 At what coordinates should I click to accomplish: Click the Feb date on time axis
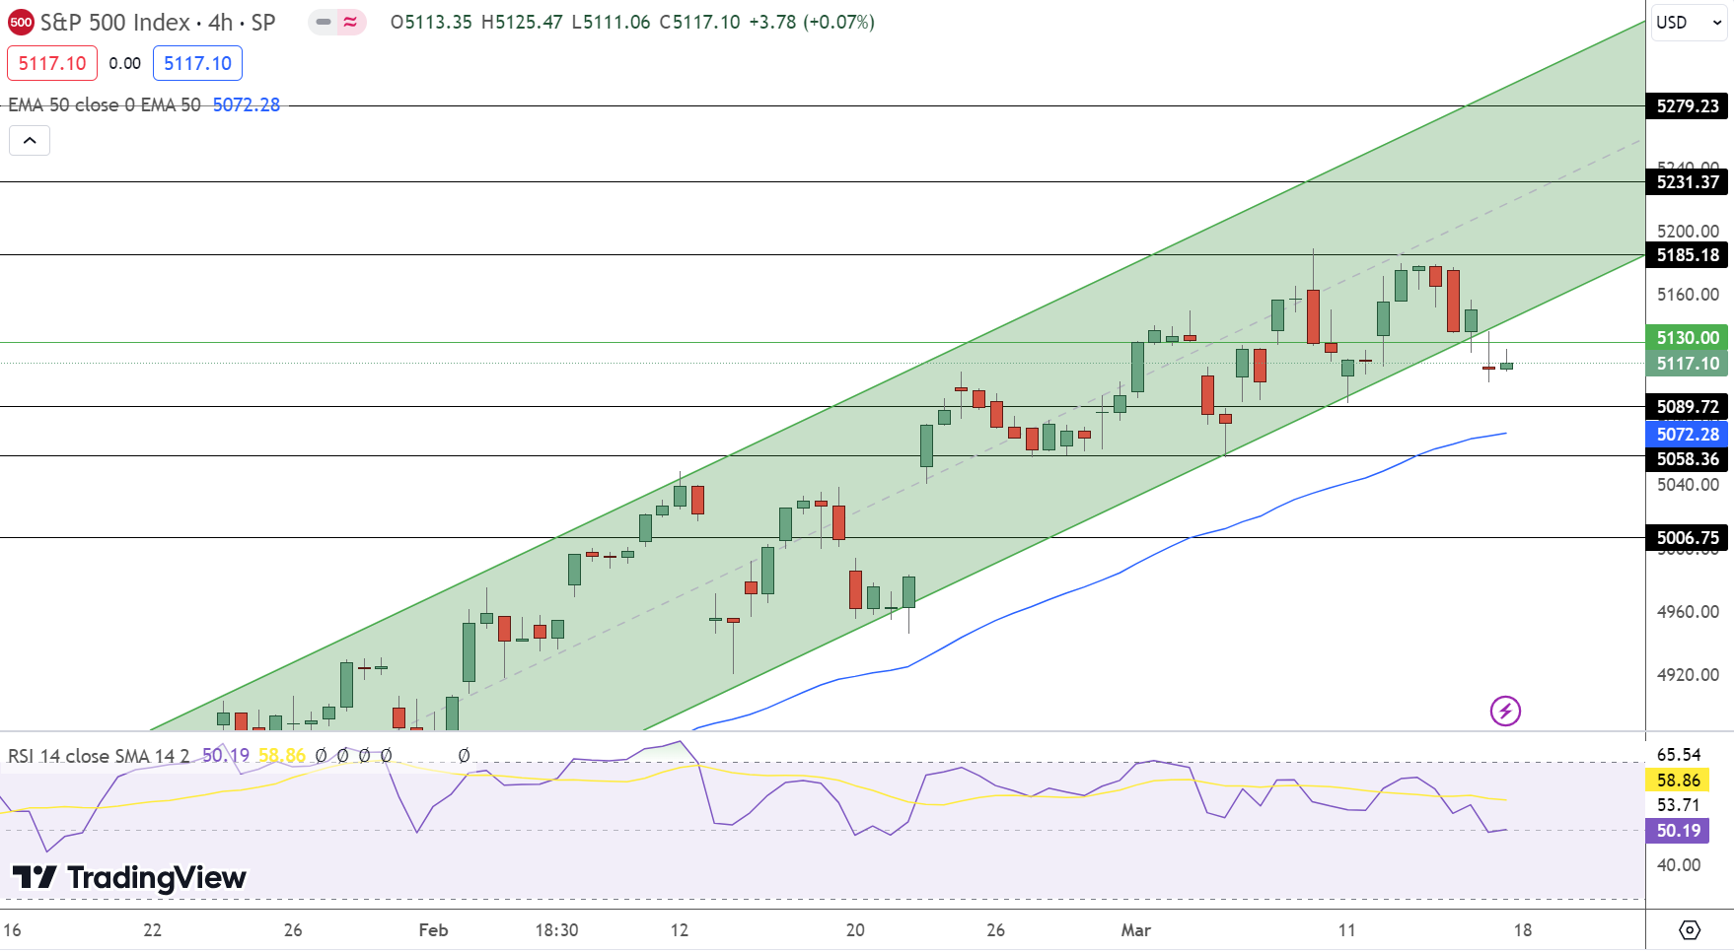(433, 930)
